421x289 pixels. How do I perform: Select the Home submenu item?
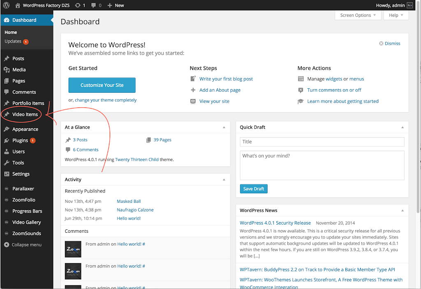tap(11, 32)
